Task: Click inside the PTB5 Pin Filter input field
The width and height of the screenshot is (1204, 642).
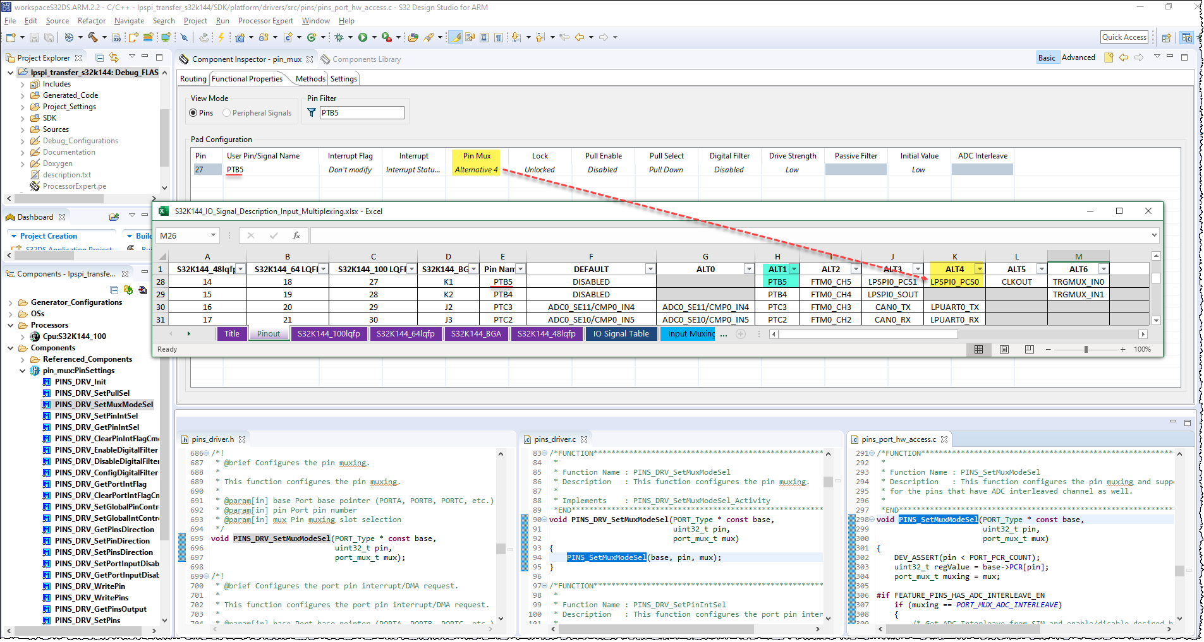Action: pyautogui.click(x=362, y=112)
